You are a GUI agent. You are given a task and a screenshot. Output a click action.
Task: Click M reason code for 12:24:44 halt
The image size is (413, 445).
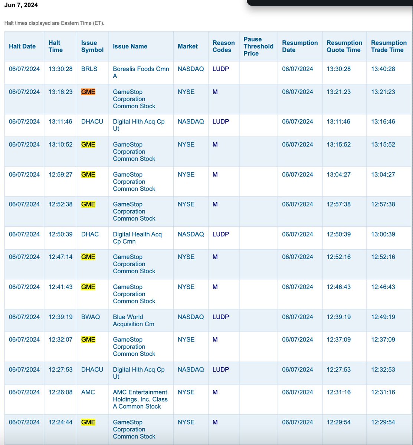pyautogui.click(x=215, y=422)
